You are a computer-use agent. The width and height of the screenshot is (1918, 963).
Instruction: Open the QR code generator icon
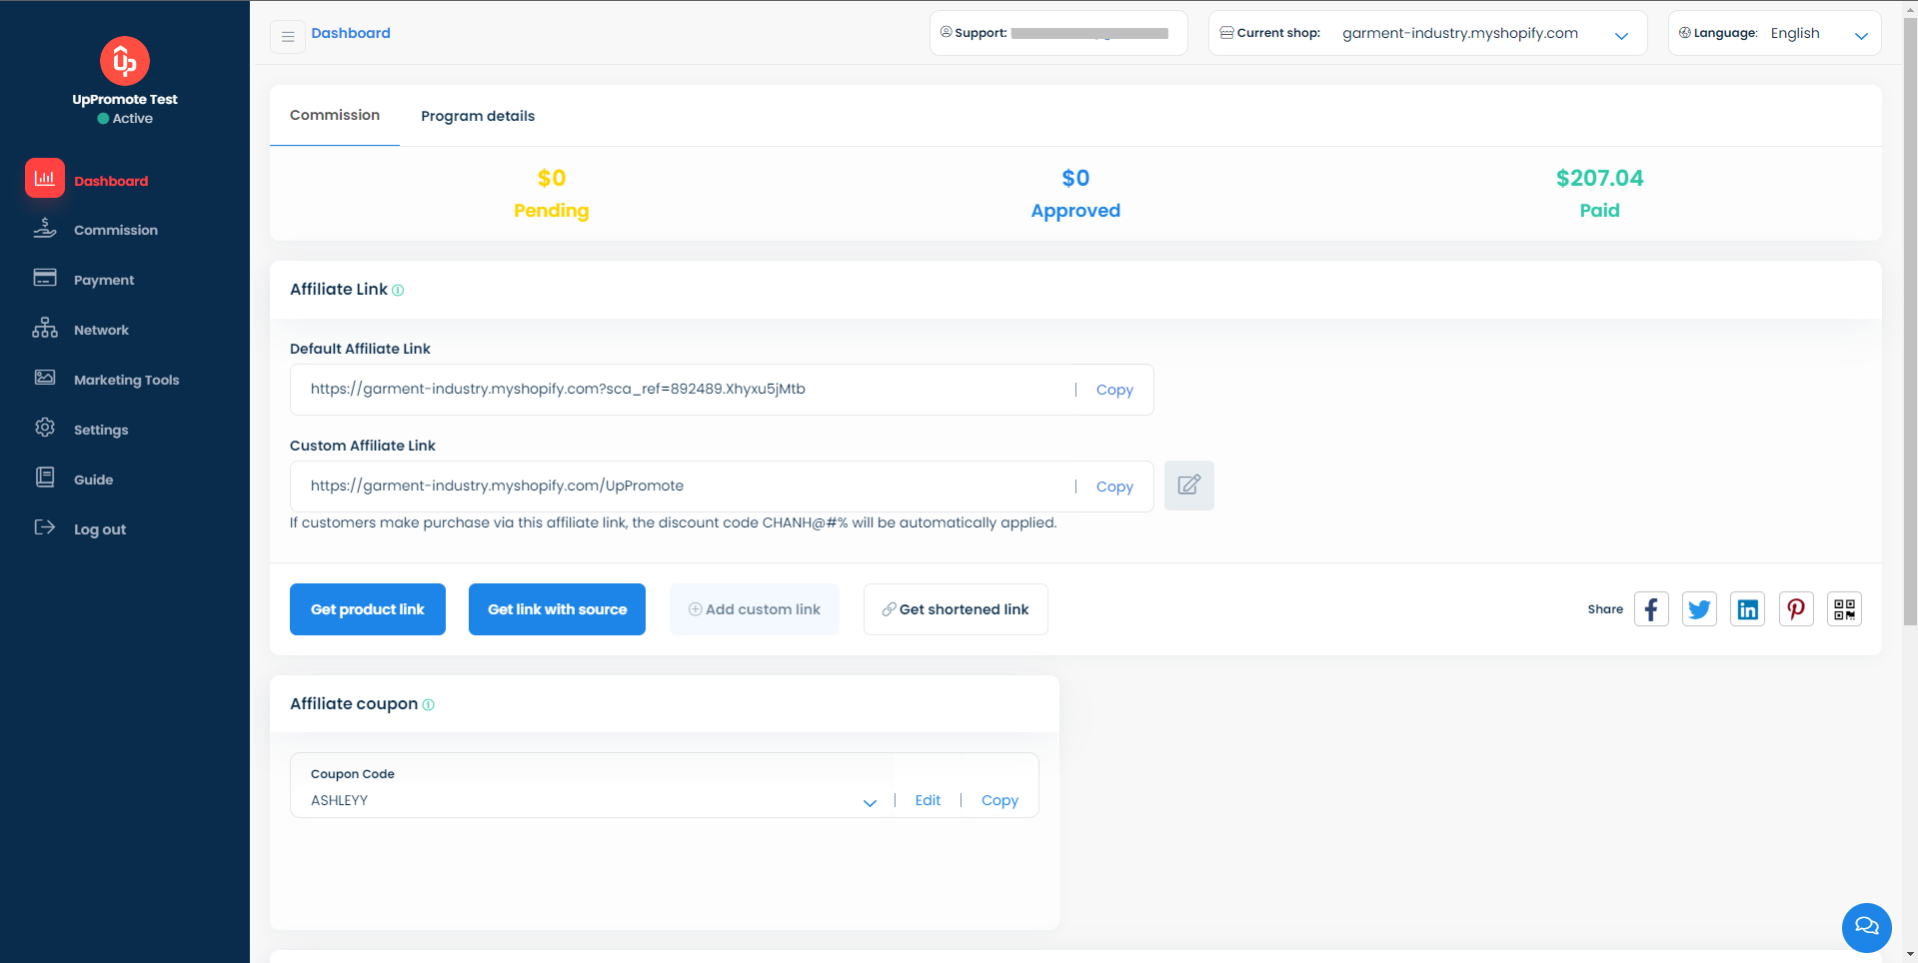click(x=1844, y=609)
